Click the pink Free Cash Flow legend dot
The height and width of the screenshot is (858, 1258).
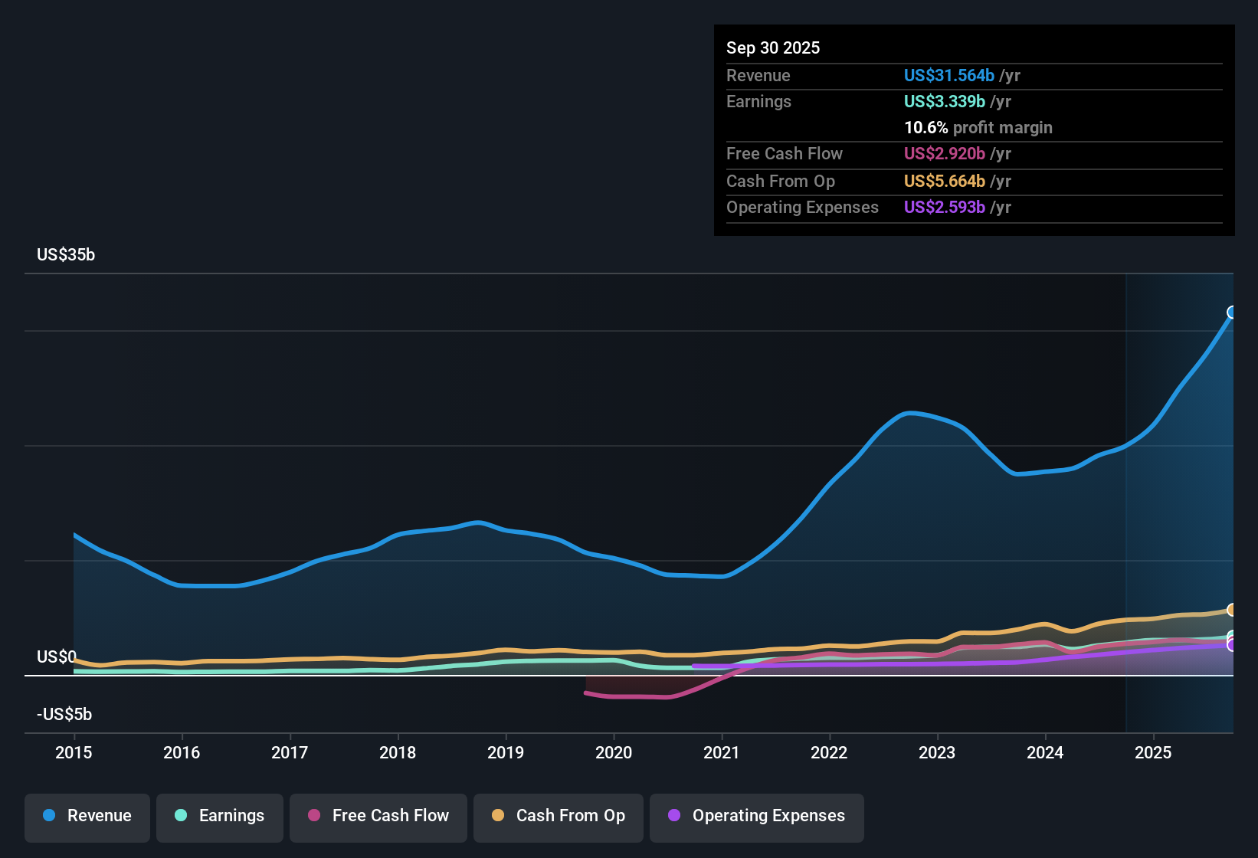pos(314,816)
